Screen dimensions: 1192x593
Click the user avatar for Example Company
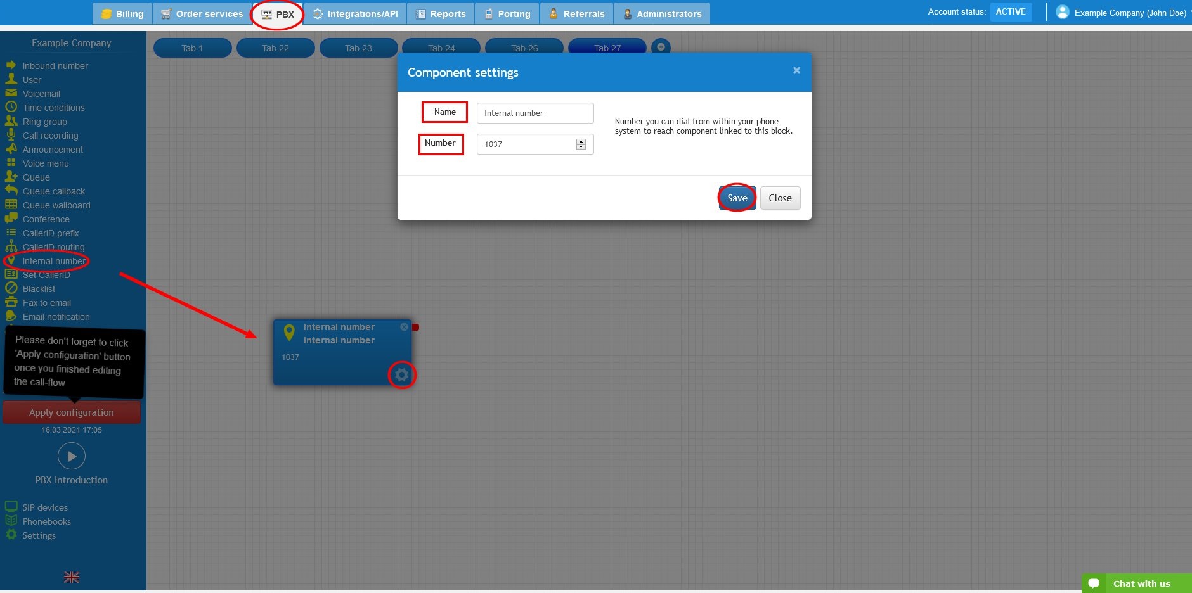1062,11
